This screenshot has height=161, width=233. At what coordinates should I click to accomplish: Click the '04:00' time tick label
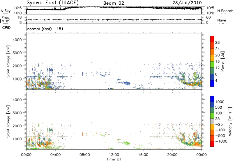coord(55,155)
